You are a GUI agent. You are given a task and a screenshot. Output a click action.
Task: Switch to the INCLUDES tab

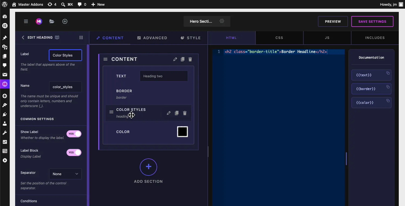click(375, 38)
